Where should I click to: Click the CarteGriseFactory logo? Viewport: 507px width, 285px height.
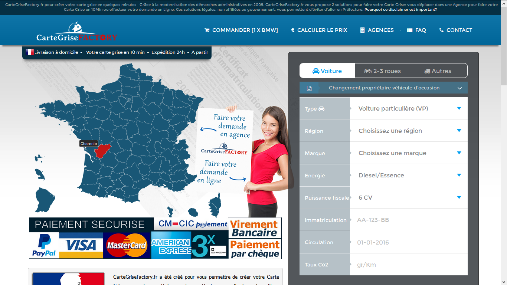tap(77, 32)
